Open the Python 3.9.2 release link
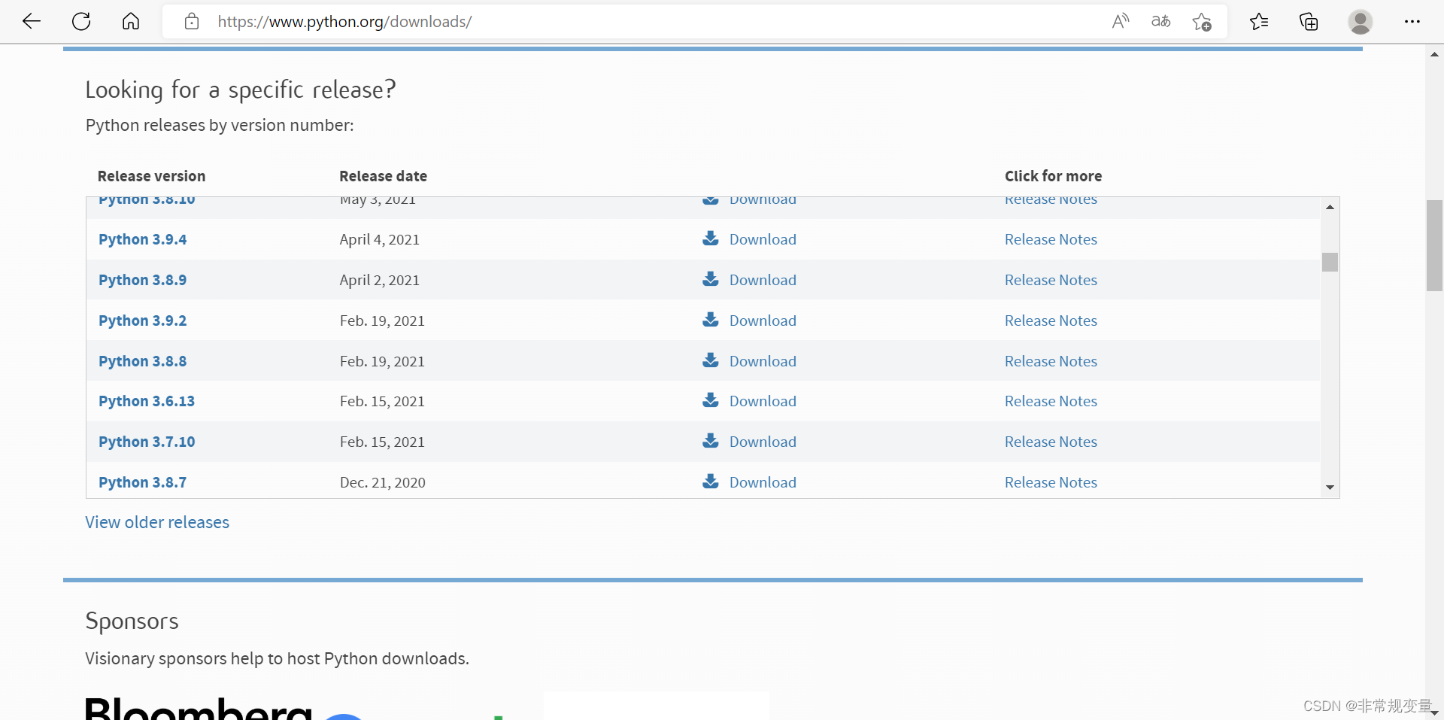This screenshot has width=1444, height=720. click(x=142, y=321)
